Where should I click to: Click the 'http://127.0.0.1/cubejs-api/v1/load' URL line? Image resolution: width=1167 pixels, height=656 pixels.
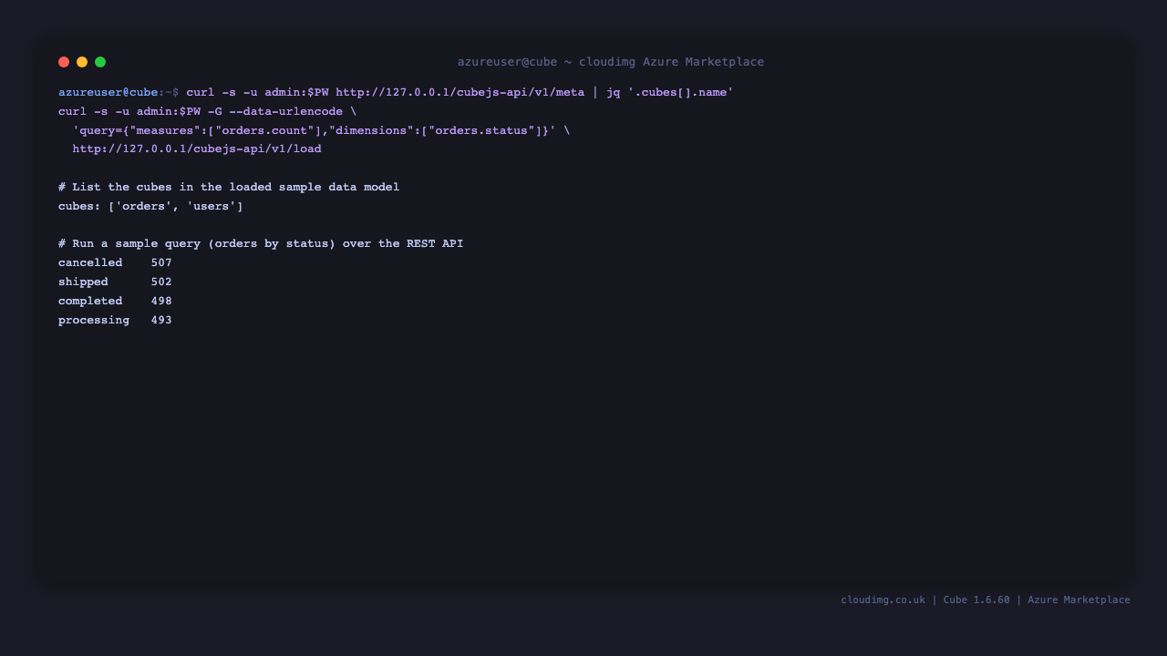pyautogui.click(x=197, y=149)
